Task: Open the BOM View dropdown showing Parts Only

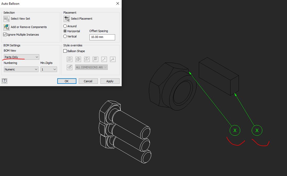Action: (21, 57)
